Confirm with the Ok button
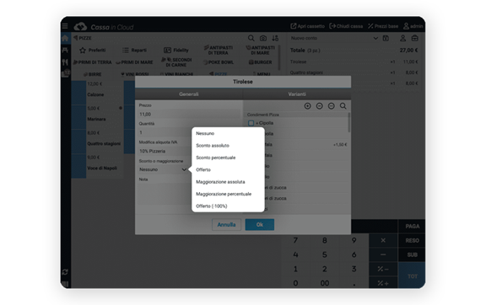486x305 pixels. pos(260,225)
